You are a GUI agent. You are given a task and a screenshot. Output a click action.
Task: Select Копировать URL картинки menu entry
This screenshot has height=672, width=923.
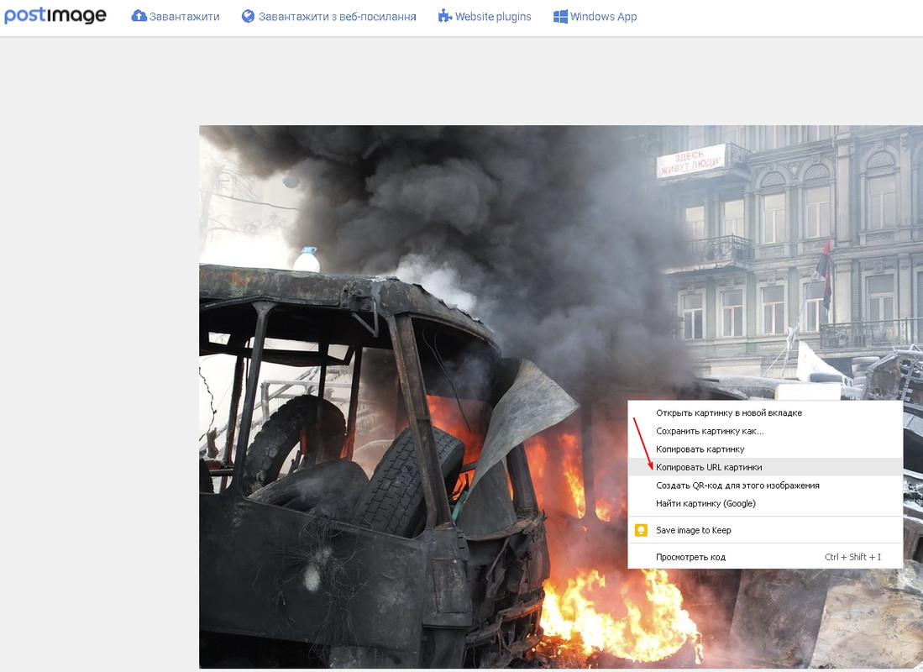click(x=765, y=467)
